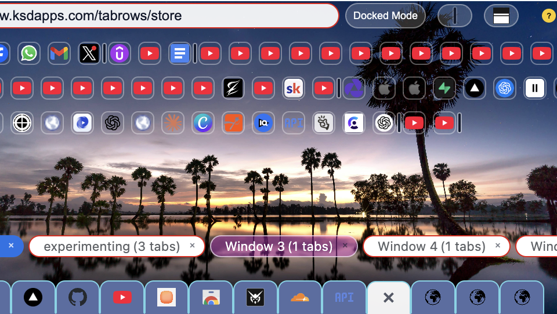557x314 pixels.
Task: Toggle the split layout view button
Action: click(x=501, y=16)
